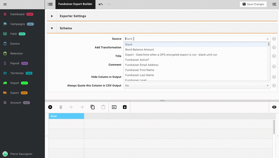279x158 pixels.
Task: Select the Blank column header in grid
Action: (66, 116)
